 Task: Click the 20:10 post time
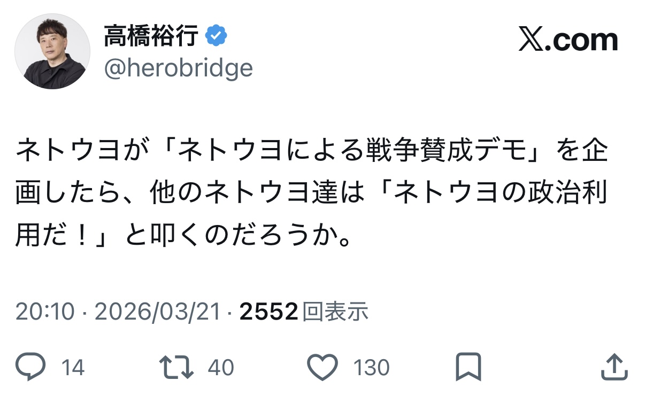[x=44, y=312]
